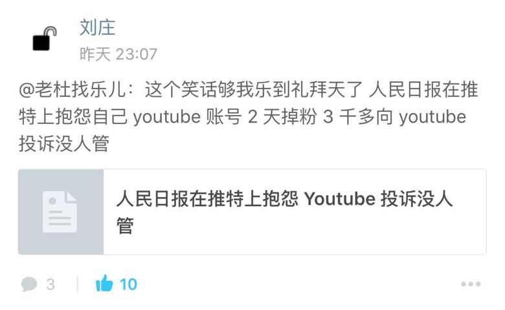Click the comment bubble icon

click(29, 284)
